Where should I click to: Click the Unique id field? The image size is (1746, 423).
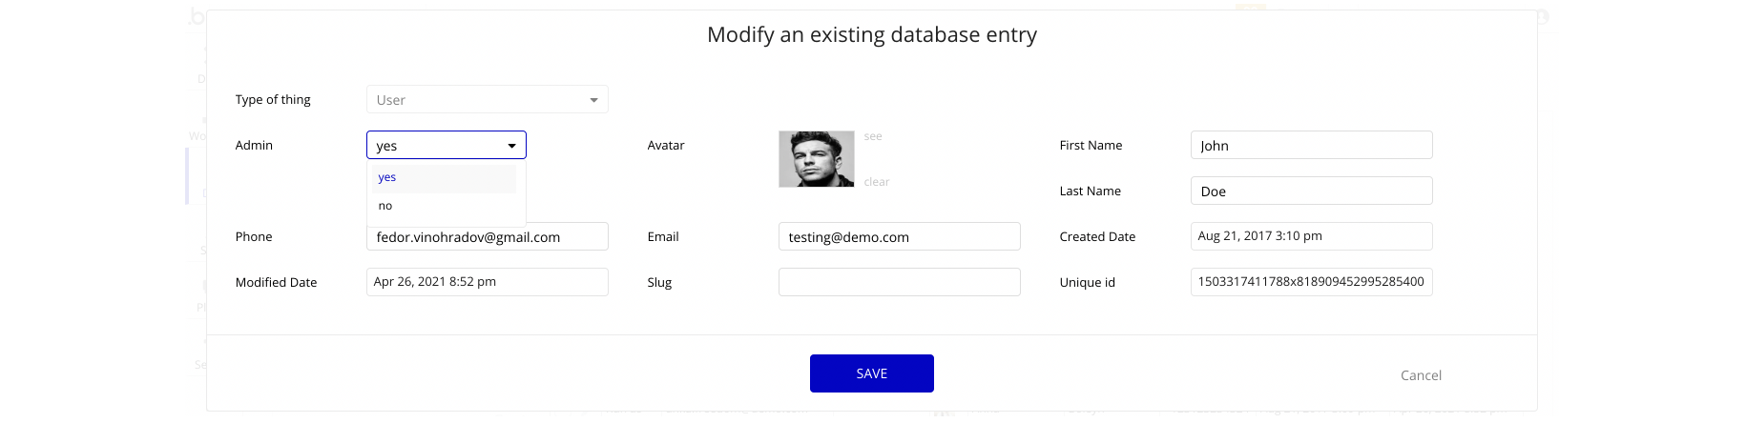point(1310,282)
